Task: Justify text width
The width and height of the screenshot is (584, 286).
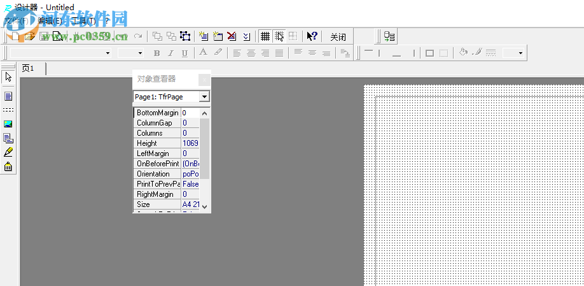Action: [279, 53]
